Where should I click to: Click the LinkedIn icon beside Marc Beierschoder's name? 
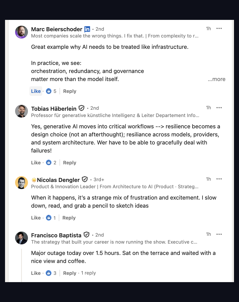point(87,29)
